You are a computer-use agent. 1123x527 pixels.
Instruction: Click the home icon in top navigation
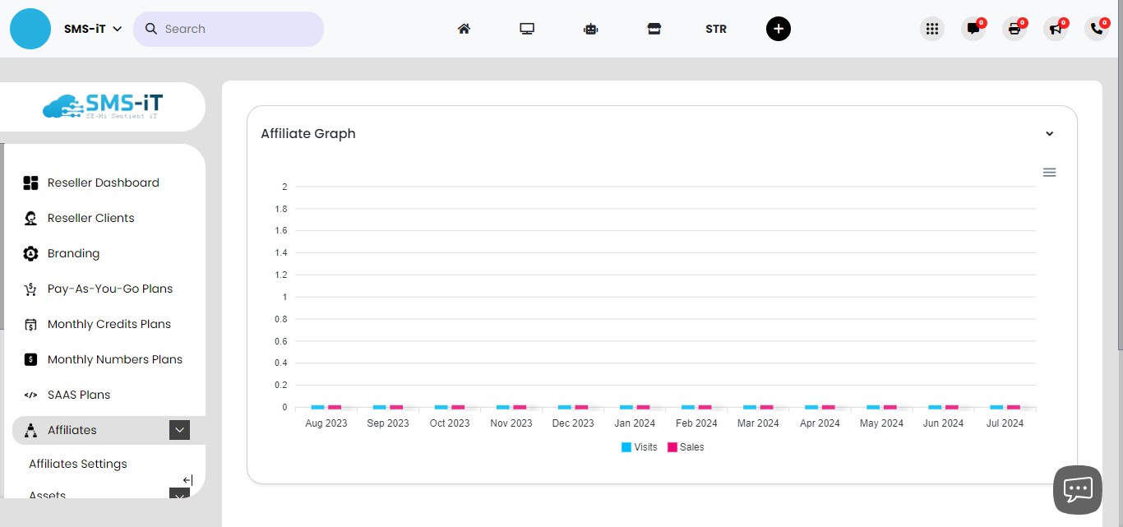pyautogui.click(x=464, y=29)
